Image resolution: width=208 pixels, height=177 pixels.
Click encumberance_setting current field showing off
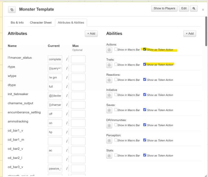tap(55, 114)
